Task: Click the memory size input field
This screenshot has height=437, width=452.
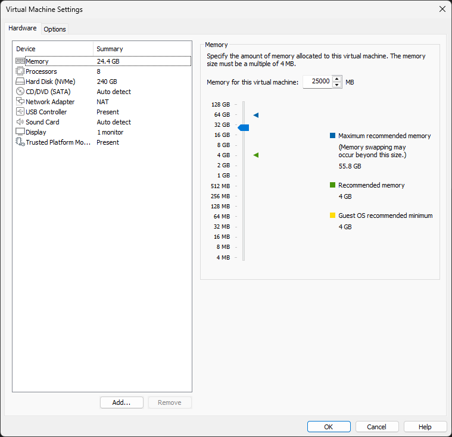Action: tap(317, 82)
